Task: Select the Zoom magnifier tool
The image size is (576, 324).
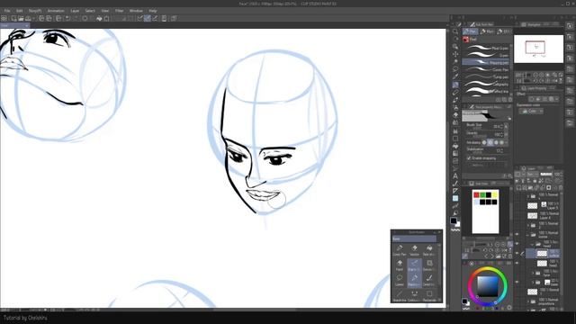Action: pos(455,31)
